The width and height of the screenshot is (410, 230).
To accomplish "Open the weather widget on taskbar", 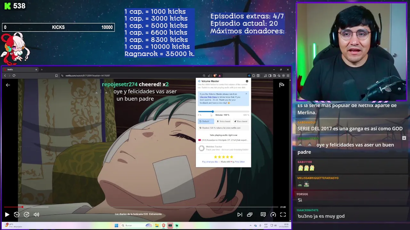I will [13, 225].
